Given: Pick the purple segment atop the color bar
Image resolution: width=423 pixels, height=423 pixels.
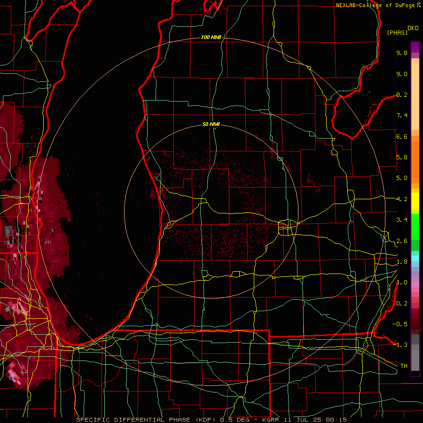Looking at the screenshot, I should 415,47.
